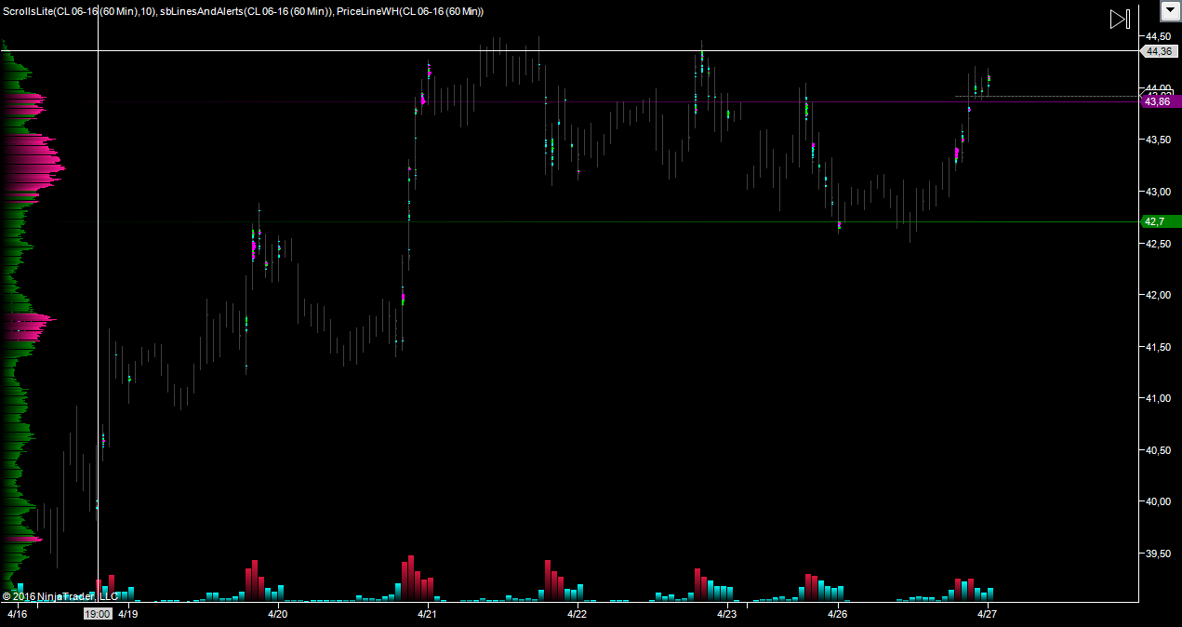Open the dropdown arrow in top-right corner

[x=1170, y=11]
